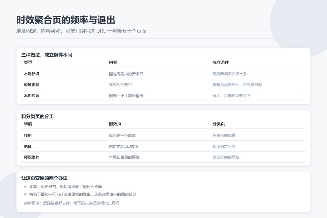Viewport: 327px width, 218px height.
Task: Select the 标题措辞 row label
Action: [x=31, y=157]
